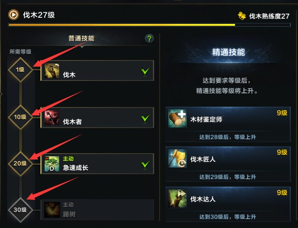This screenshot has height=228, width=298.
Task: Click the yellow 伐木 experience progress bar
Action: point(149,25)
